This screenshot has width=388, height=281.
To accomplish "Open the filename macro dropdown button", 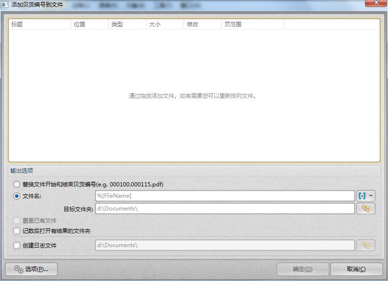I will [x=365, y=196].
